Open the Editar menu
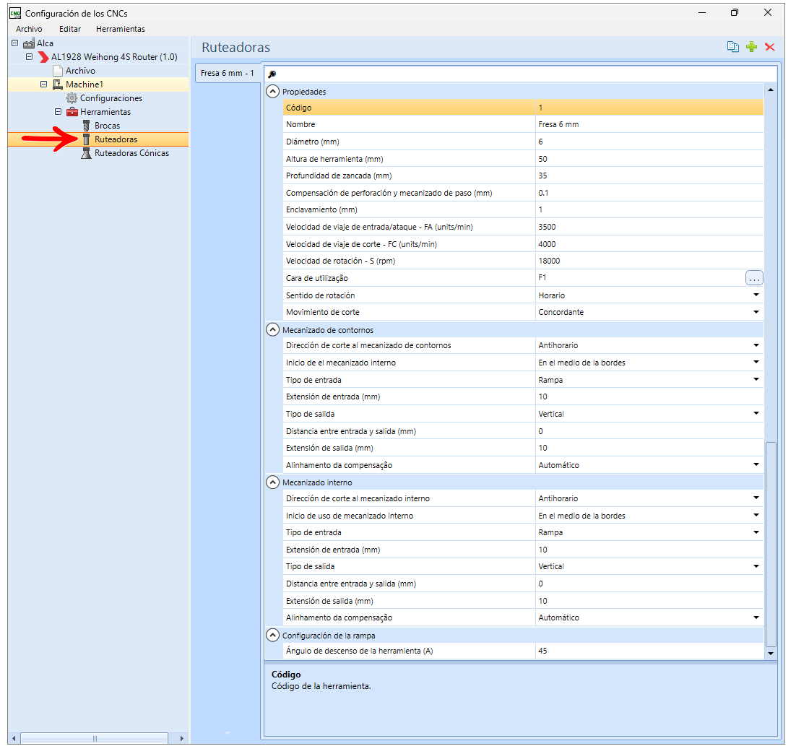 pos(70,29)
